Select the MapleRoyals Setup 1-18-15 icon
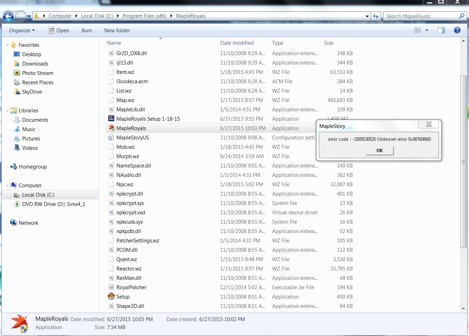 point(111,119)
